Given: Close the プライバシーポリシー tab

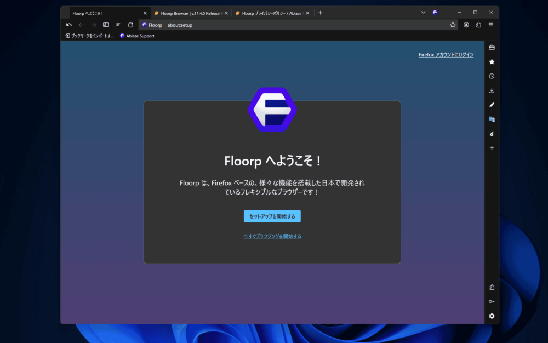Looking at the screenshot, I should [307, 13].
